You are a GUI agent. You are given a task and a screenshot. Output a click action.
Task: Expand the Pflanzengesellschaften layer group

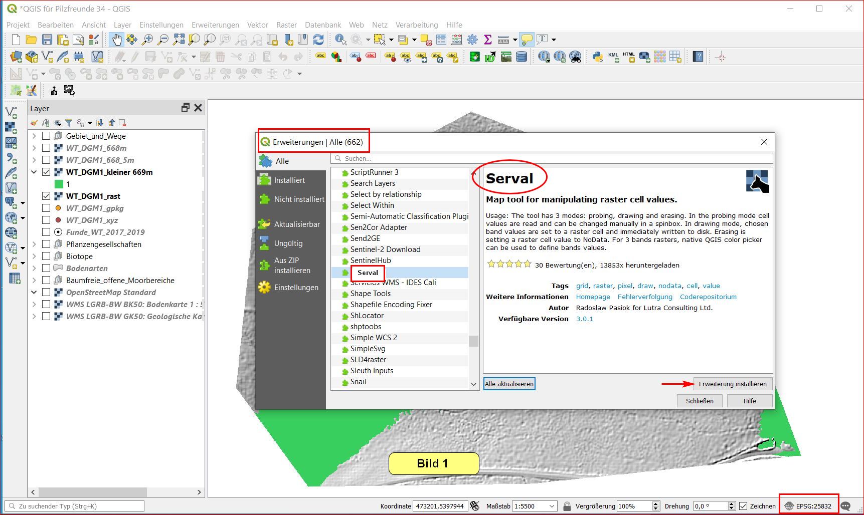[34, 244]
